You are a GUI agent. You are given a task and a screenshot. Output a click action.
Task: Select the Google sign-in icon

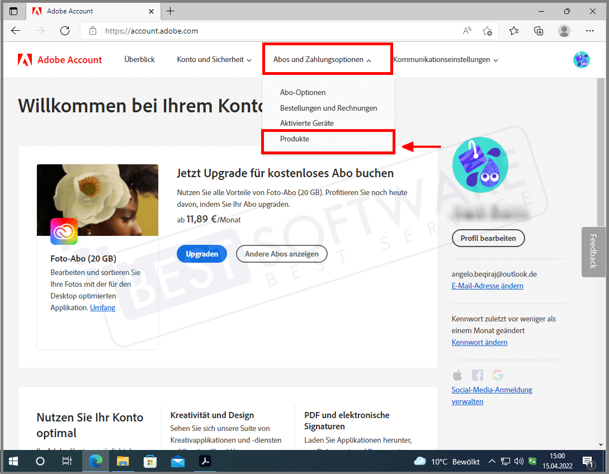pos(497,375)
